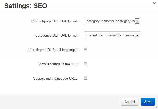Save the SEO settings

(x=148, y=102)
